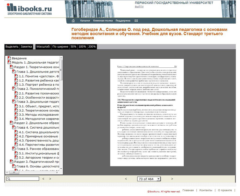
Task: Open section 4.2 Примерные основные
Action: click(x=38, y=136)
